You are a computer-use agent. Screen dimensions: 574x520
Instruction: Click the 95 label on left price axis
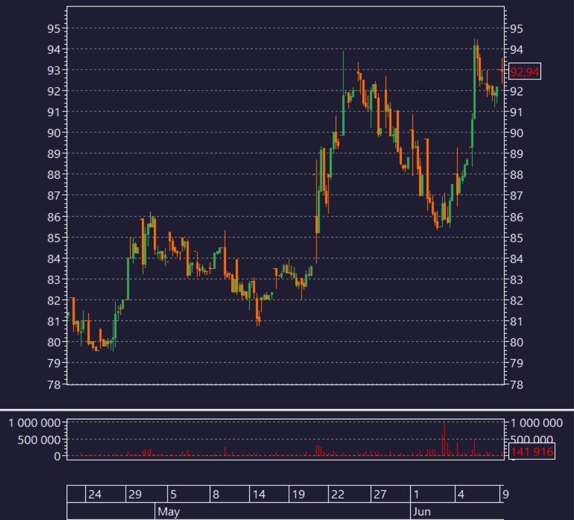(x=54, y=29)
